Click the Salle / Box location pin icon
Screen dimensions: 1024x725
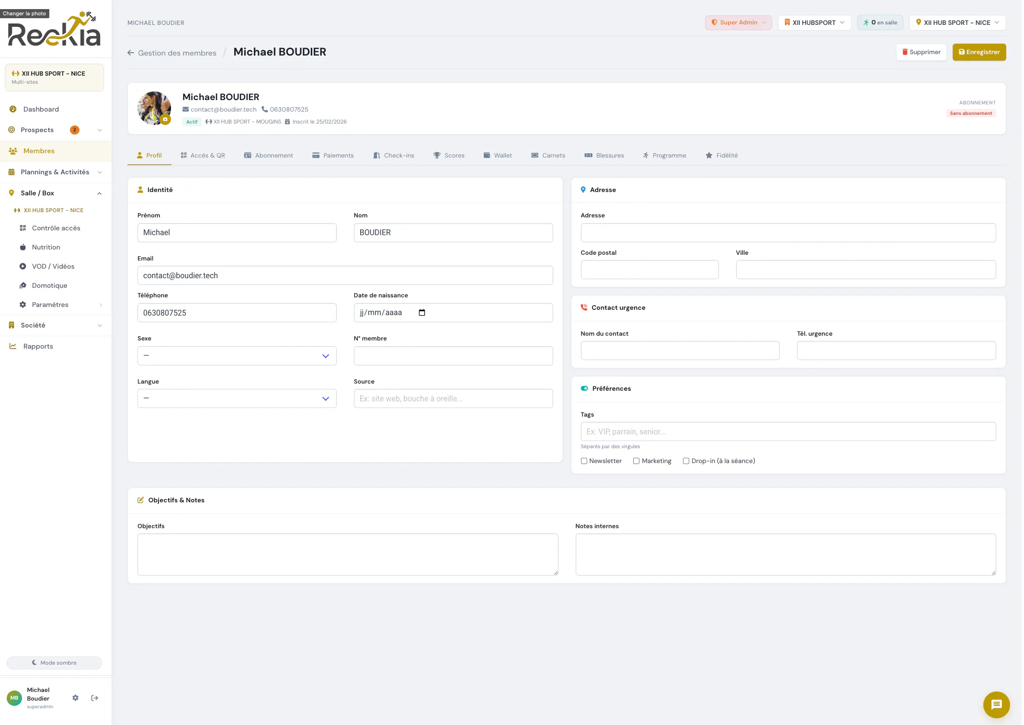[x=11, y=193]
